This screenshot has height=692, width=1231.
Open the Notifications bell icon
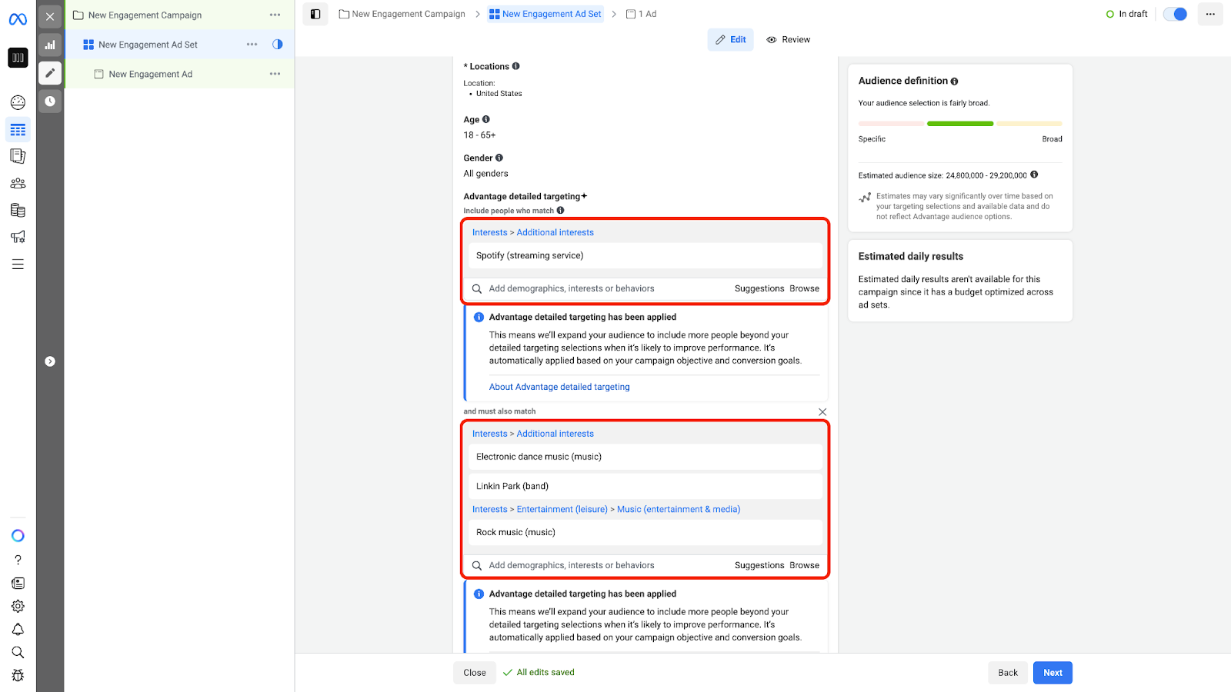tap(18, 629)
